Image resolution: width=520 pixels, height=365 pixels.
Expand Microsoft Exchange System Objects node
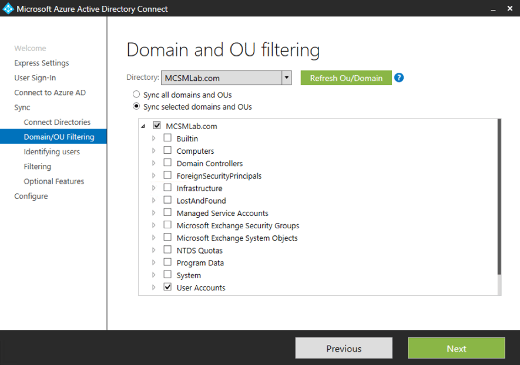(x=153, y=238)
